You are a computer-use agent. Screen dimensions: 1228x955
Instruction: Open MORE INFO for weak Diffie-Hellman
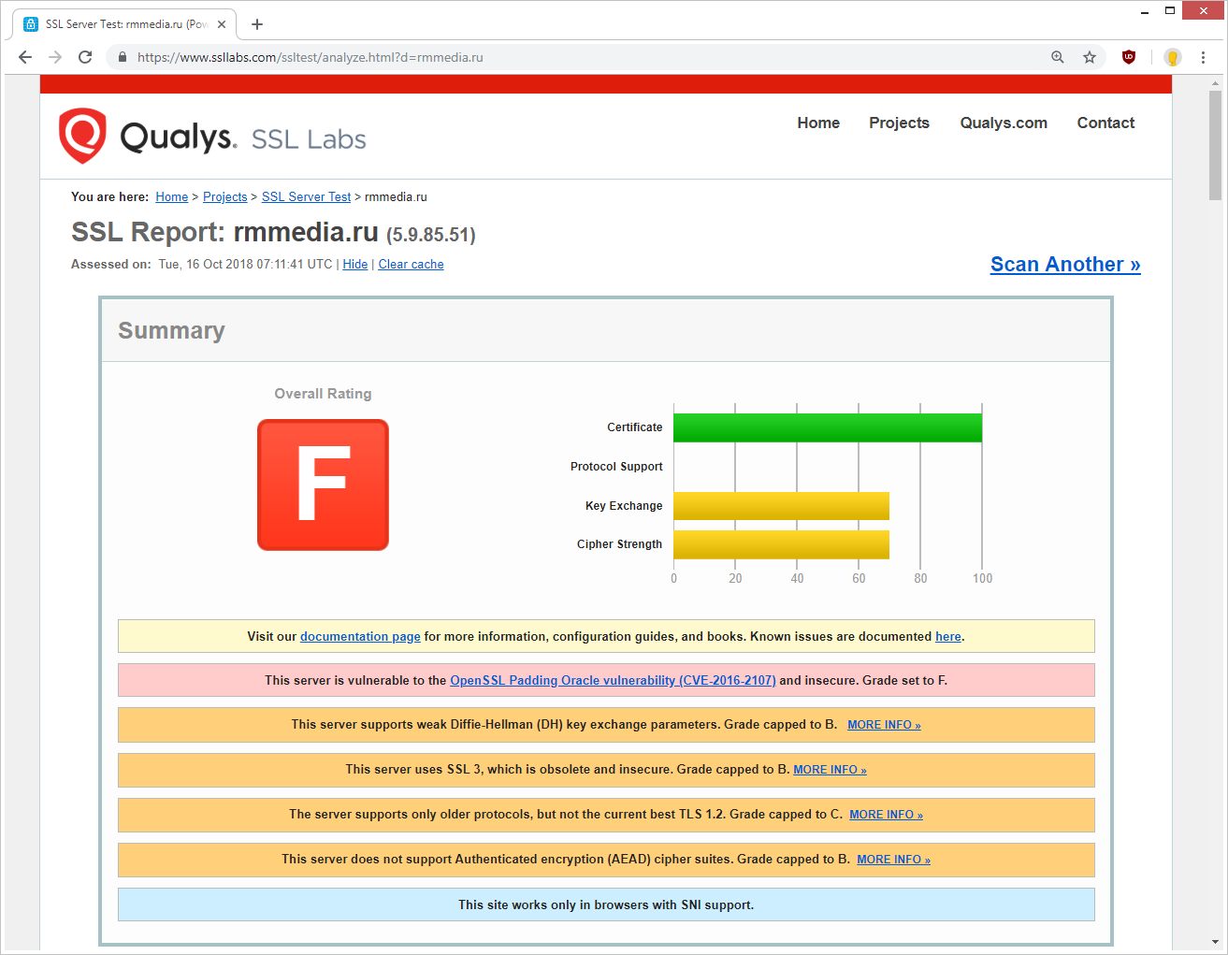(x=884, y=725)
